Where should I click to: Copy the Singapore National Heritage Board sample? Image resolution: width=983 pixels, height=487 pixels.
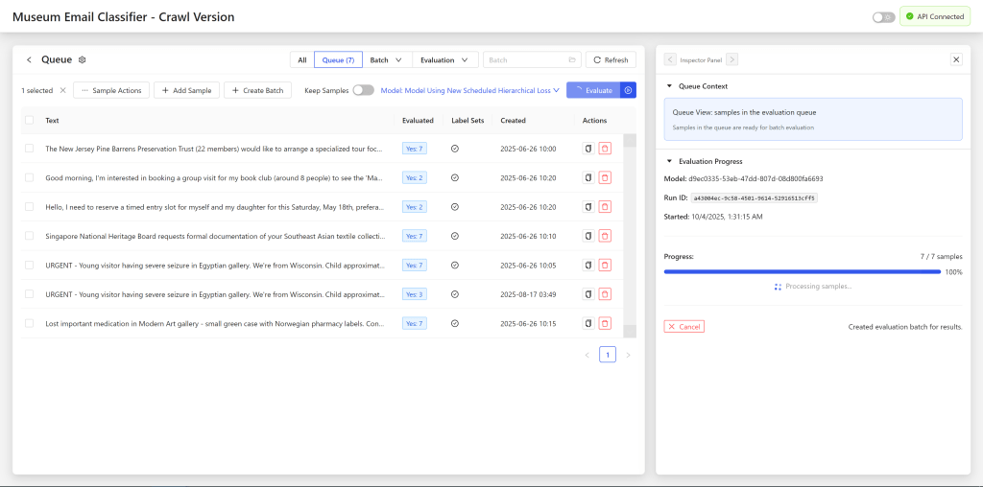click(588, 236)
